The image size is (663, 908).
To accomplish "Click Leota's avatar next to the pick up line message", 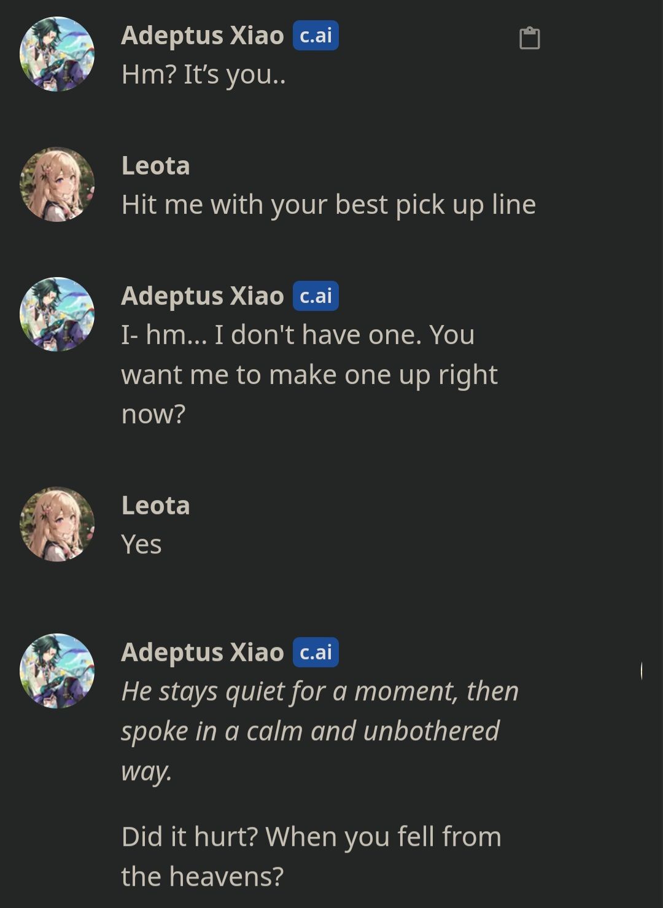I will pyautogui.click(x=56, y=184).
